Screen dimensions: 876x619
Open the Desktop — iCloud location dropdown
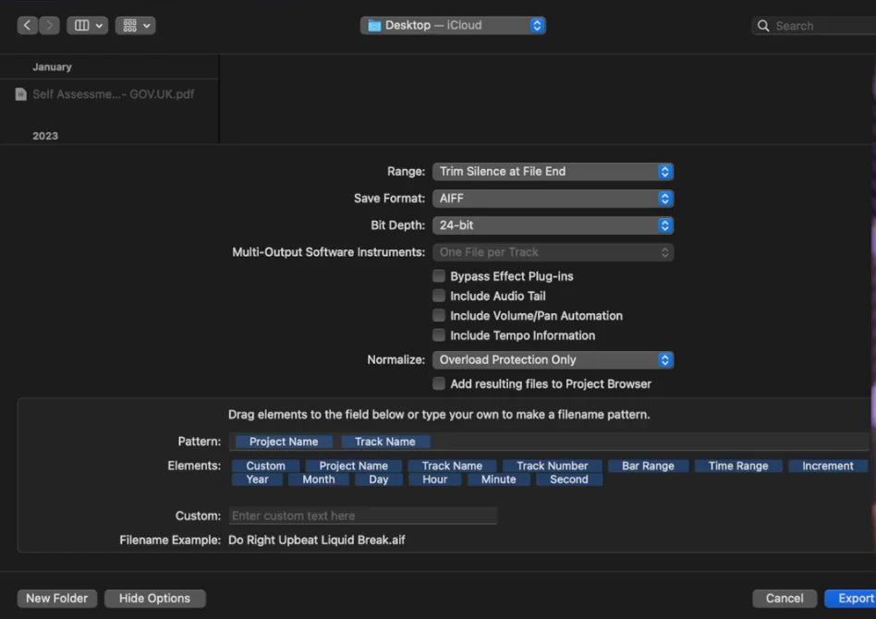pyautogui.click(x=453, y=25)
